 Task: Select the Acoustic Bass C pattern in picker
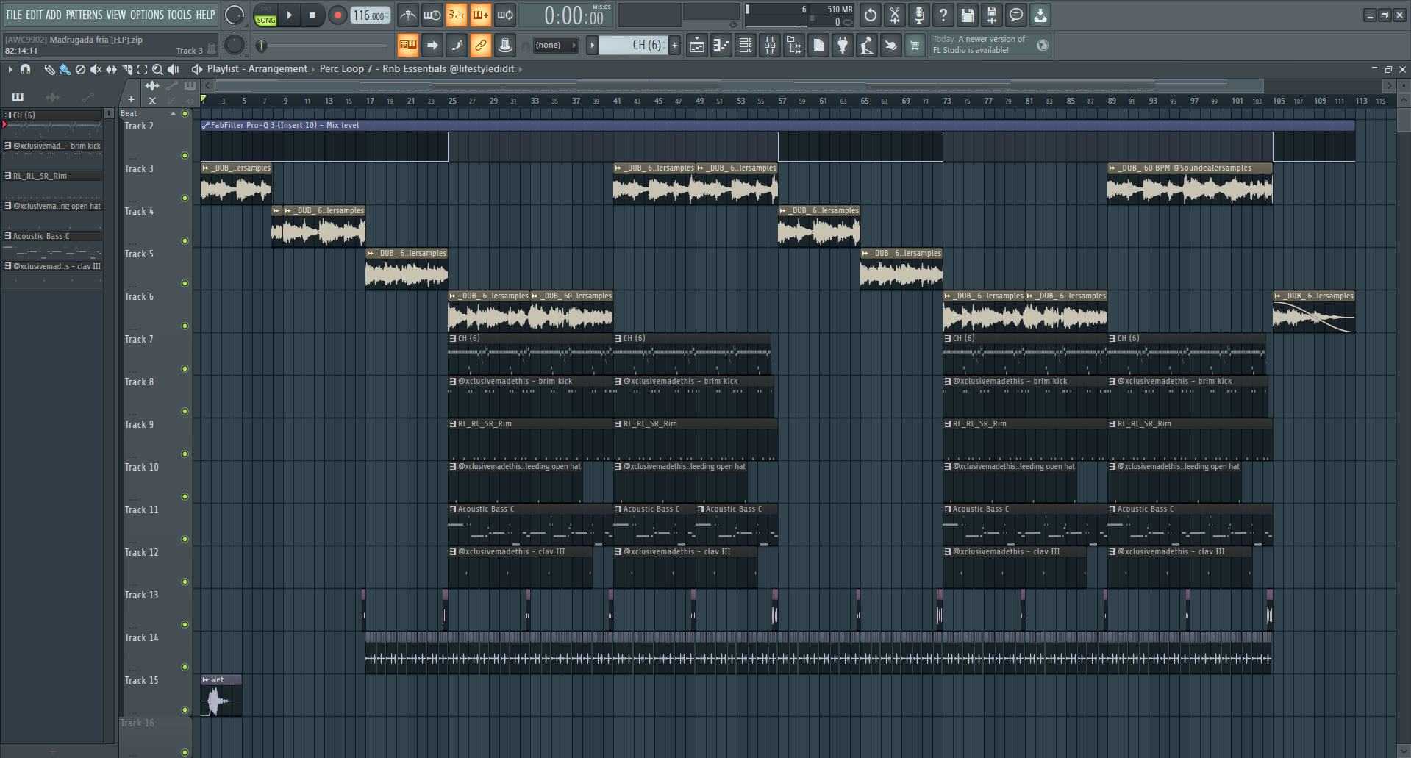53,236
